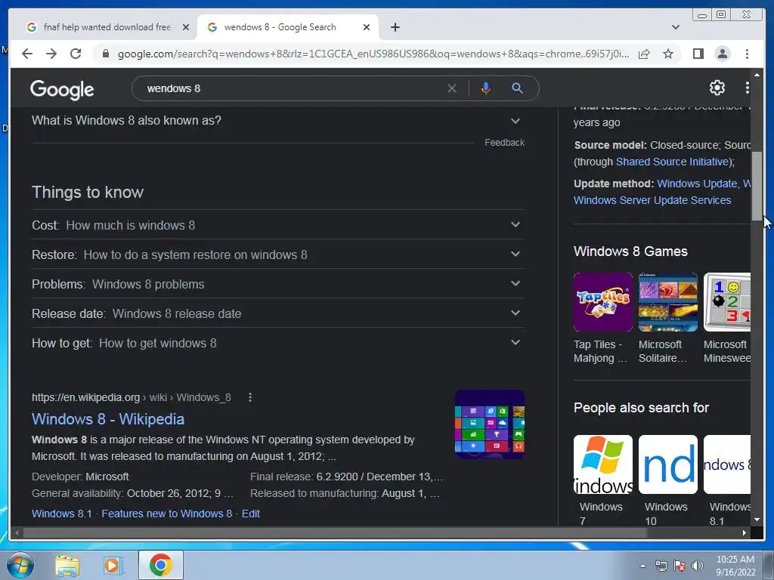
Task: Click the Chrome taskbar icon
Action: pos(161,565)
